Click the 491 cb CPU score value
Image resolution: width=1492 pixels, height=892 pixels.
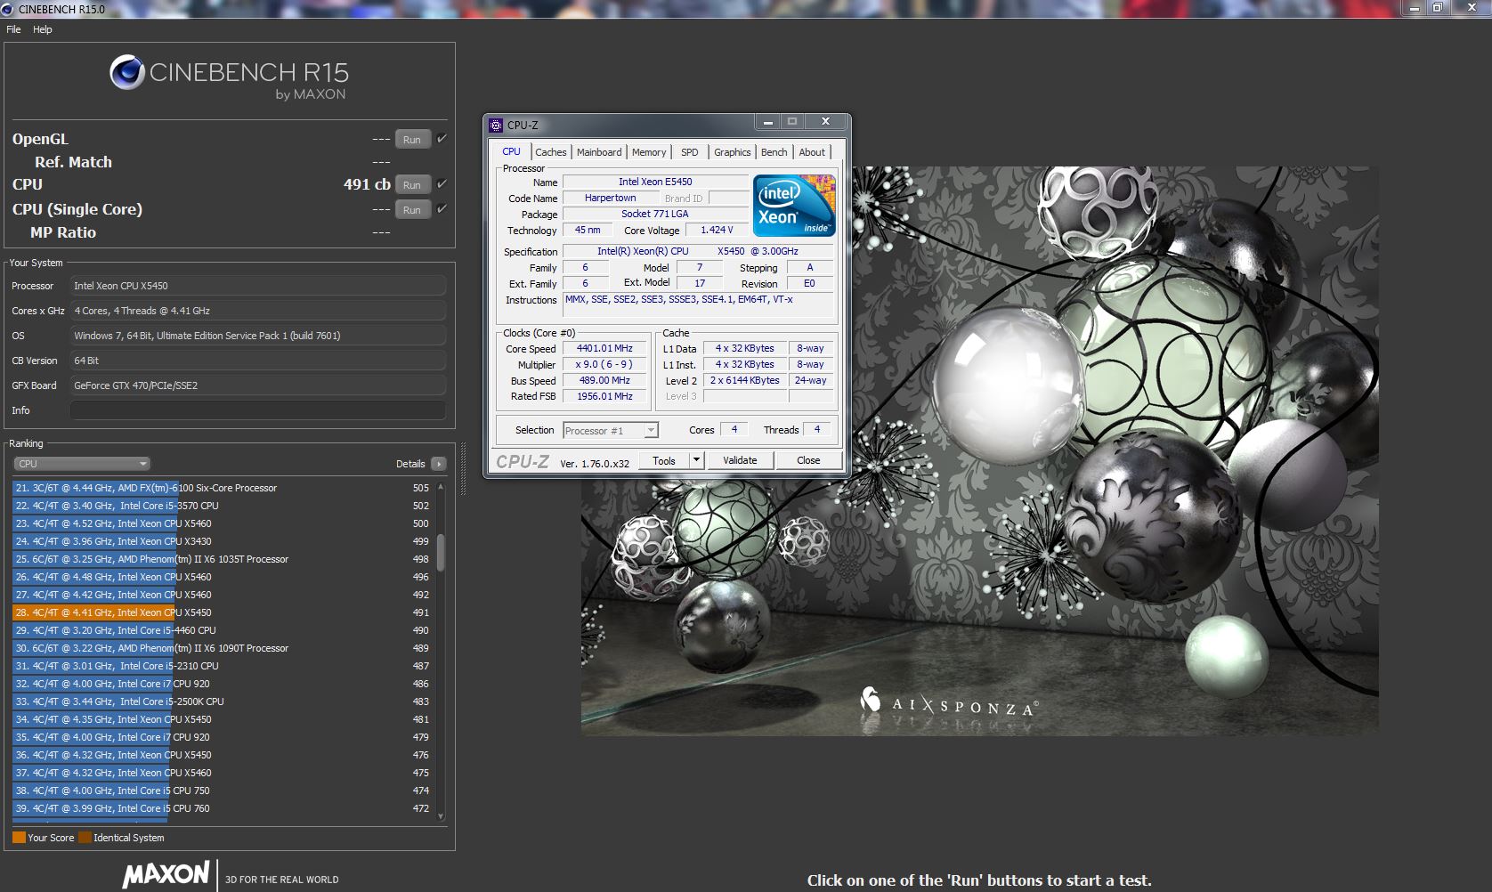point(367,184)
